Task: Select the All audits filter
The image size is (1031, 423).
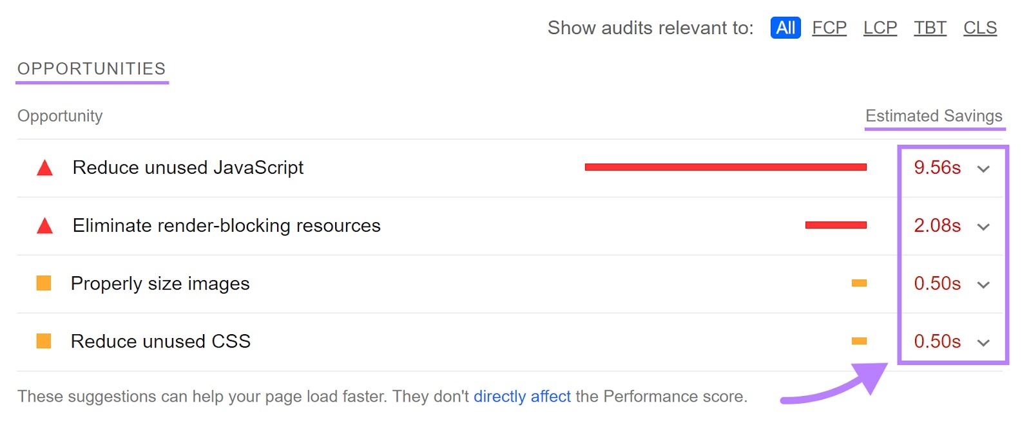Action: point(785,28)
